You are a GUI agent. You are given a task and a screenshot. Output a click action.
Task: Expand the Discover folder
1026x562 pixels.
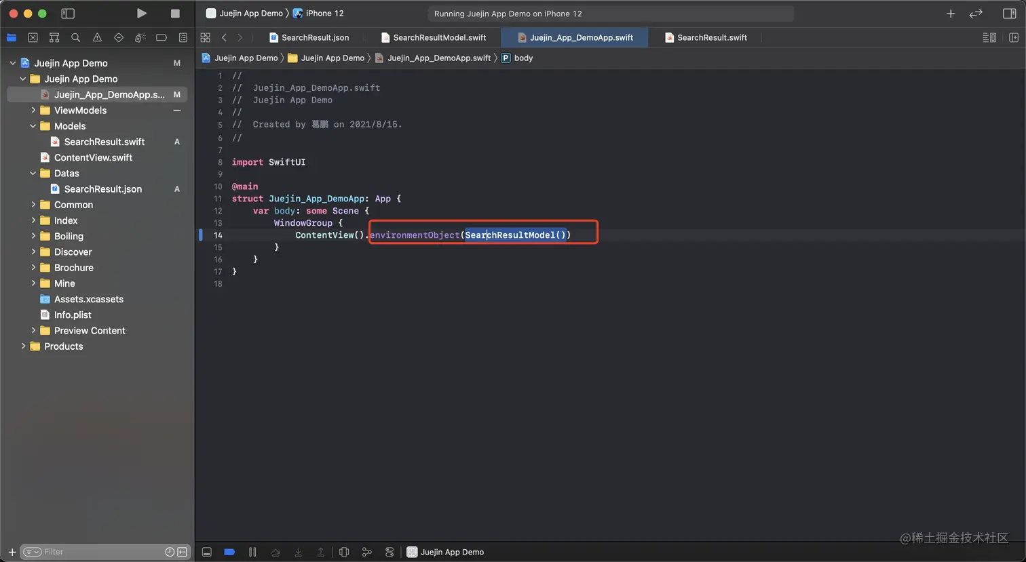coord(33,252)
